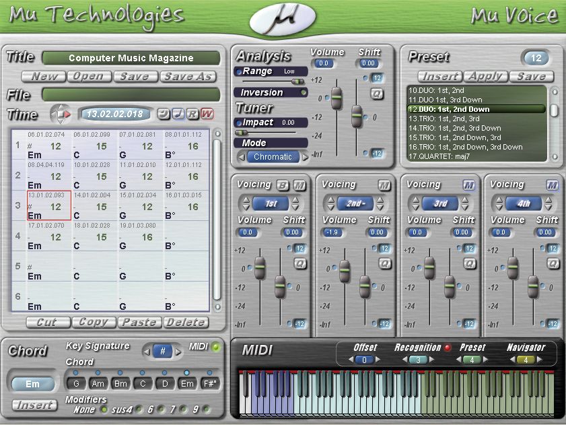The width and height of the screenshot is (566, 425).
Task: Click the Range slider in Analysis
Action: point(297,81)
